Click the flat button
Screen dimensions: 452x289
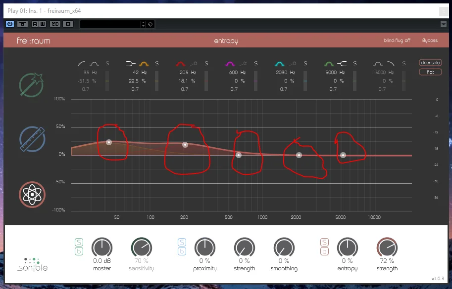point(430,72)
